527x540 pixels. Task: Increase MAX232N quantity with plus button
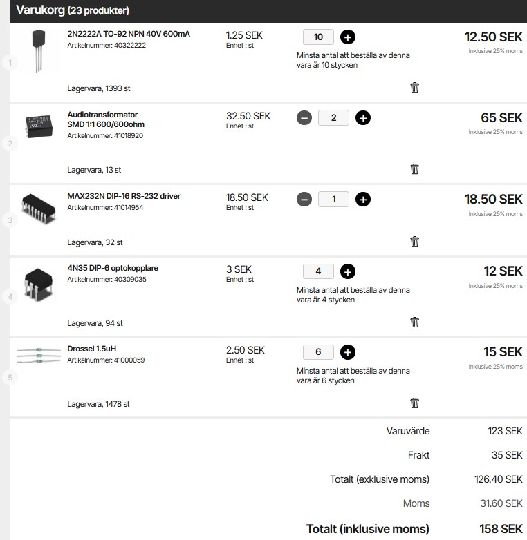(x=363, y=199)
